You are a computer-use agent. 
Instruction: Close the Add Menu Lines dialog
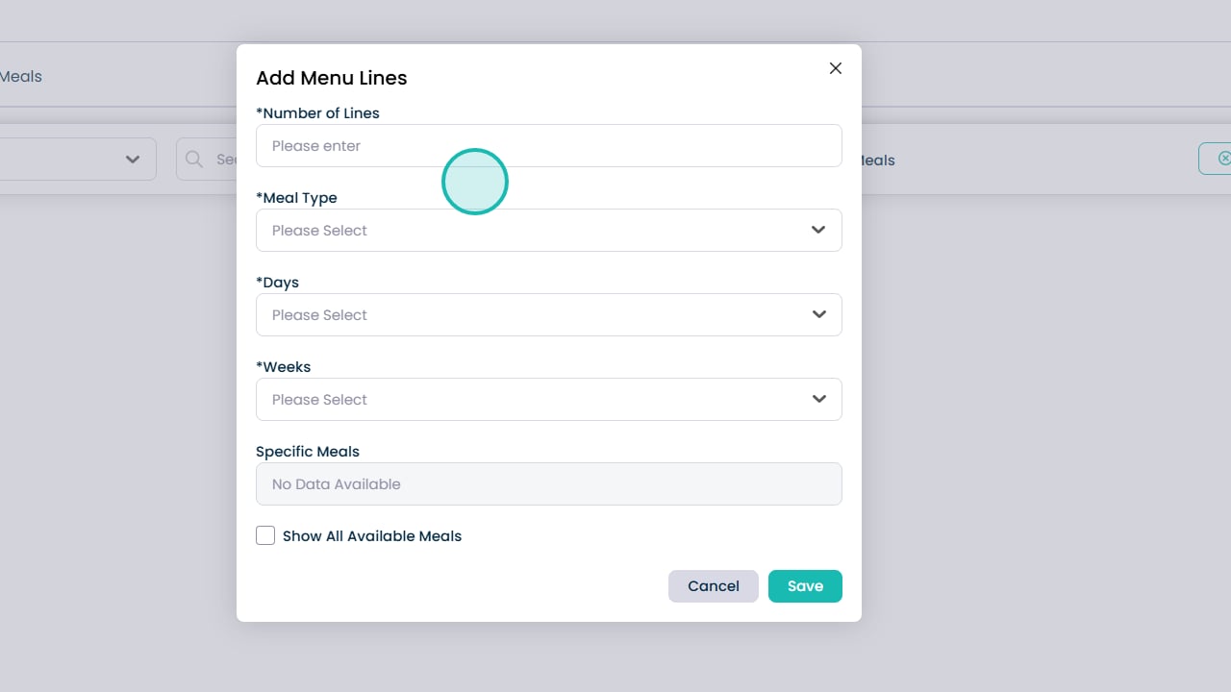point(836,68)
